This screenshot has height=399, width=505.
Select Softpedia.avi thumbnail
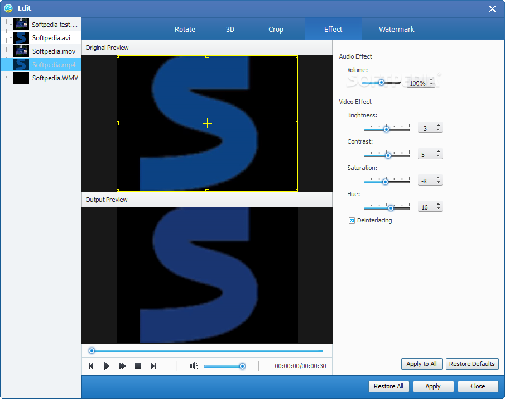pyautogui.click(x=21, y=38)
